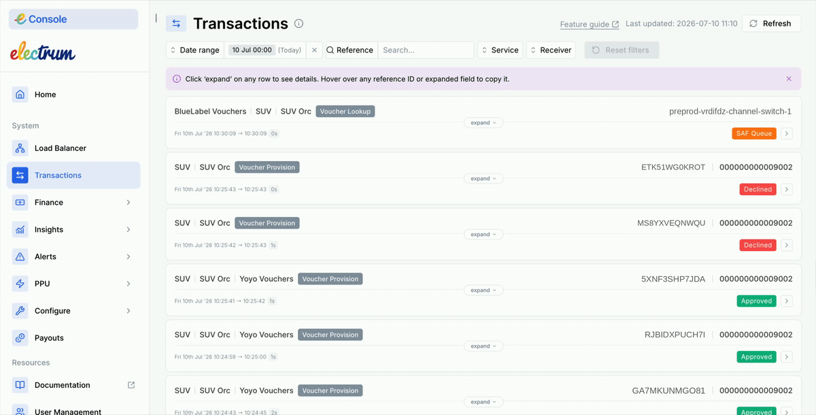Open the Receiver filter dropdown
Image resolution: width=816 pixels, height=415 pixels.
click(x=551, y=50)
